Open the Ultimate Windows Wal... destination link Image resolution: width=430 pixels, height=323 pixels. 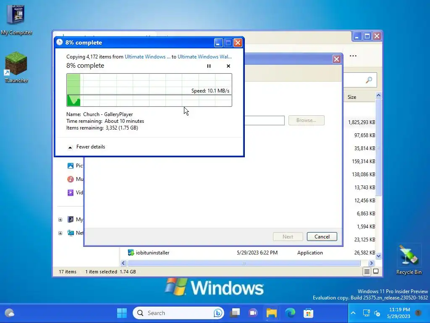coord(205,57)
